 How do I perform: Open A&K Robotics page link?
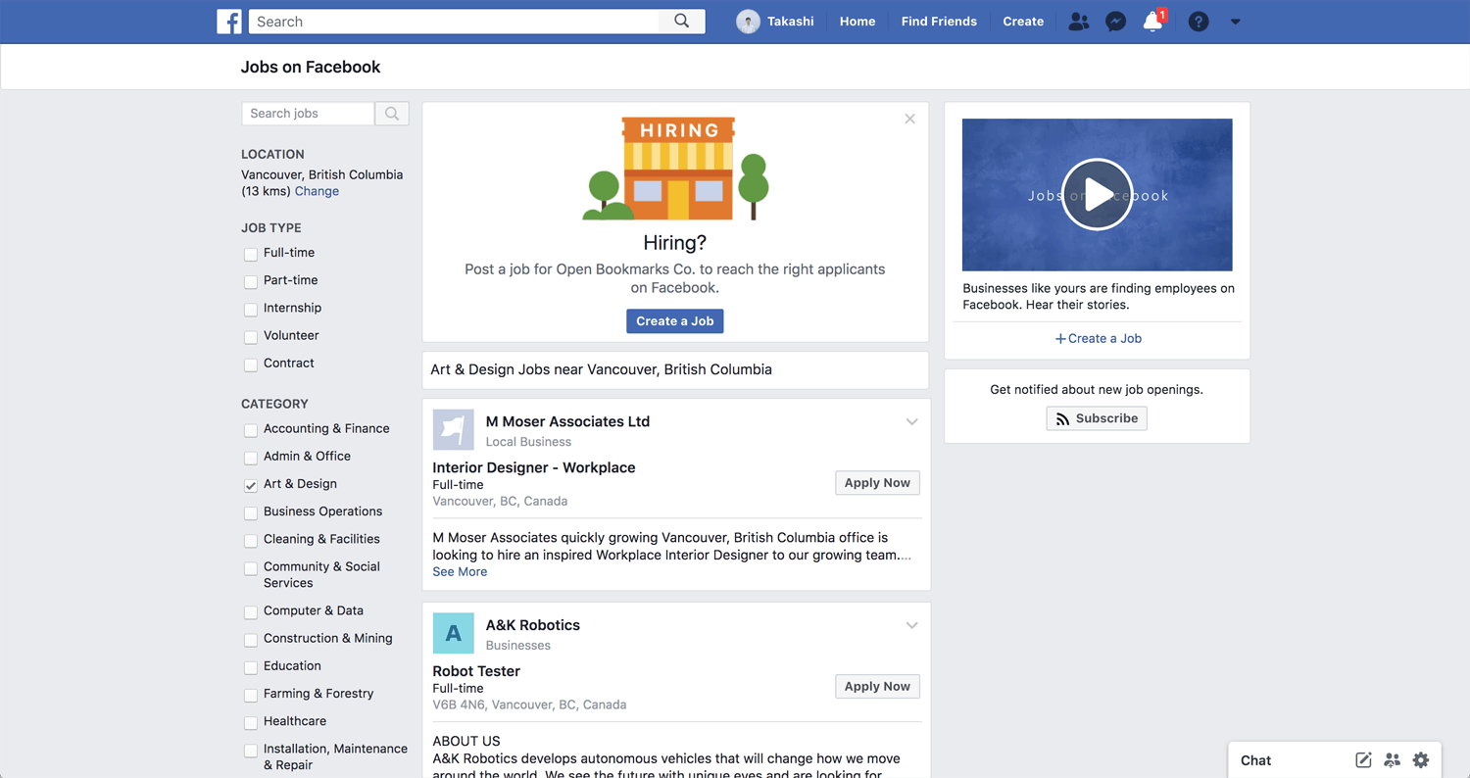pyautogui.click(x=533, y=625)
